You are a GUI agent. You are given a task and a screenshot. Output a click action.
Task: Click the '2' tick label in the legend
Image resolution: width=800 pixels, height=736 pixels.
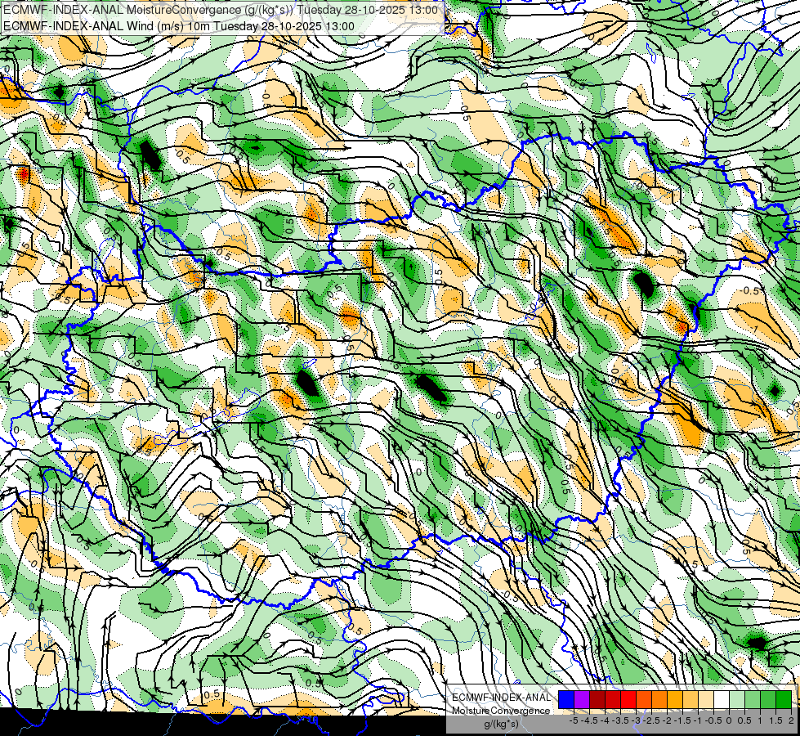tap(791, 720)
